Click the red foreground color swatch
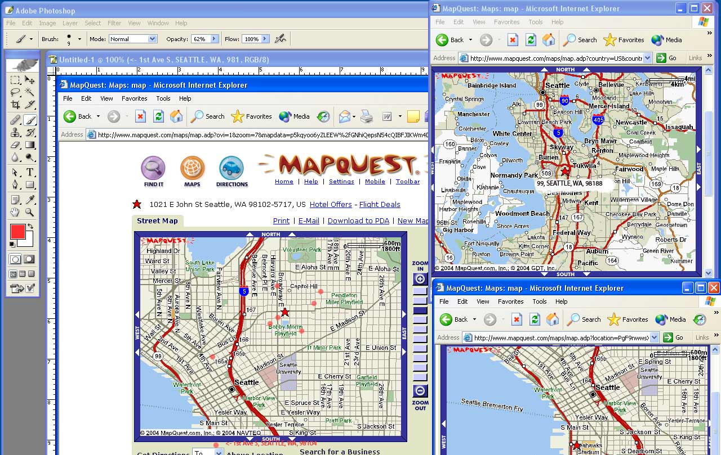 click(x=17, y=231)
